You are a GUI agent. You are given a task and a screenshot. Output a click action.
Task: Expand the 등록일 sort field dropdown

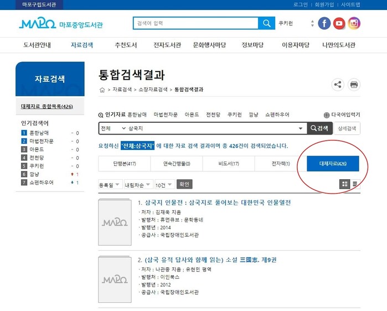(110, 184)
